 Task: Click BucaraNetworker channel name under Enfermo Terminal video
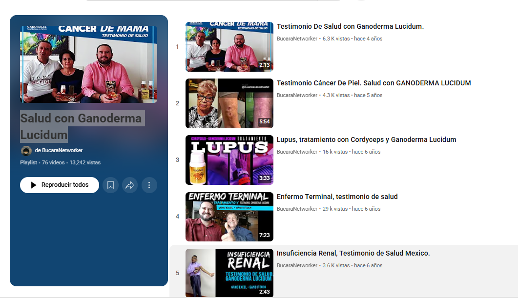pyautogui.click(x=297, y=209)
